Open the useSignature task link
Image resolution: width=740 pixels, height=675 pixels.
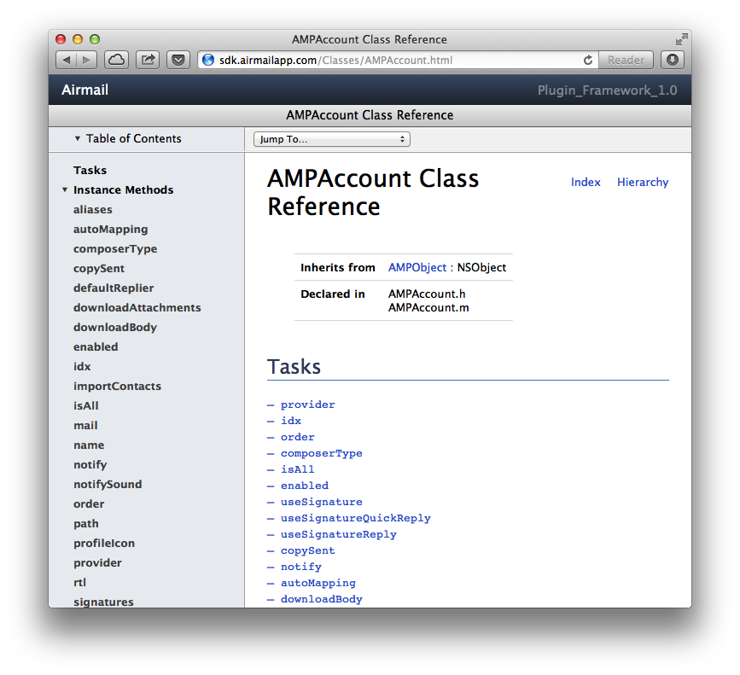(322, 502)
